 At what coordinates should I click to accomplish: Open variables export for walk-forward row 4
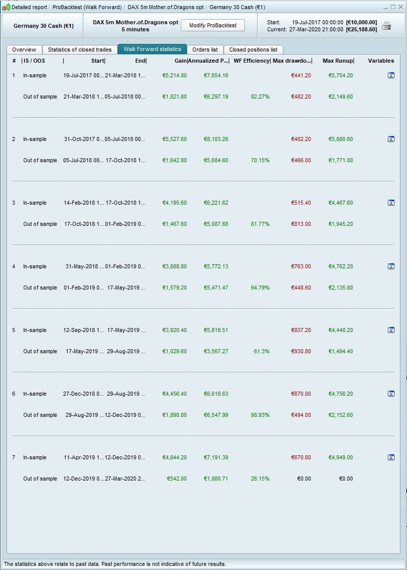click(x=391, y=266)
